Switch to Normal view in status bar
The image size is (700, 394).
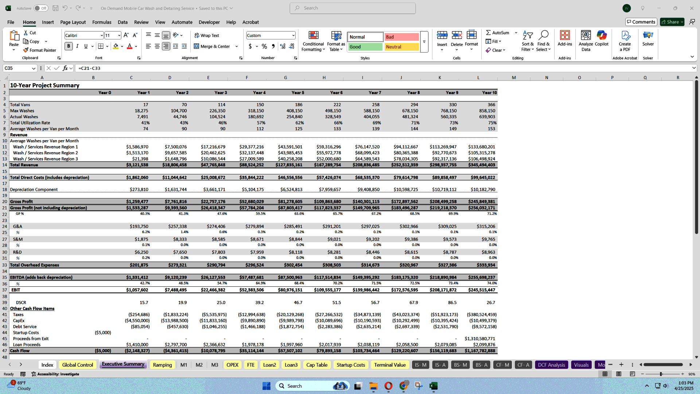pos(605,374)
